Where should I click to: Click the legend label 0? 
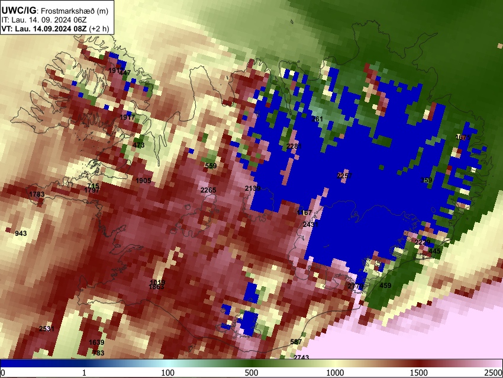point(3,373)
